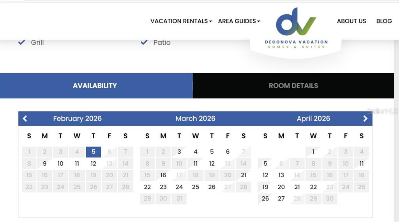Open the About Us page
The width and height of the screenshot is (399, 222).
pyautogui.click(x=351, y=21)
